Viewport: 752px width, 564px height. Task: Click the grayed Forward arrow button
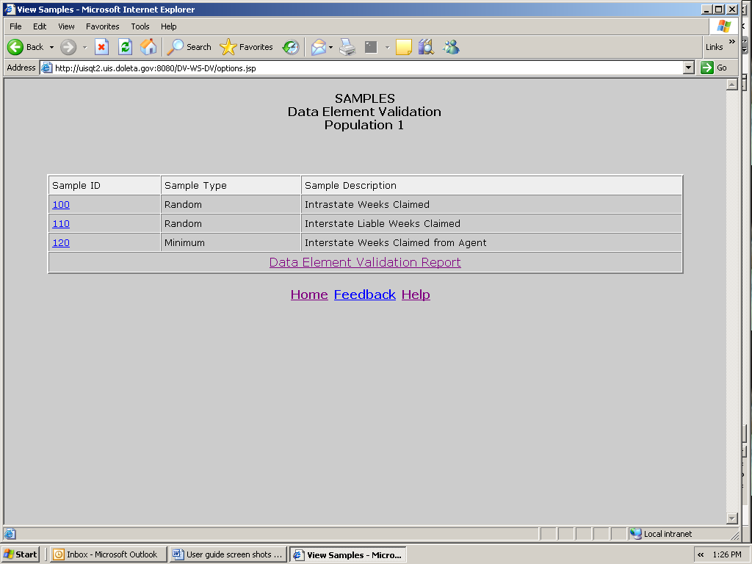point(68,47)
